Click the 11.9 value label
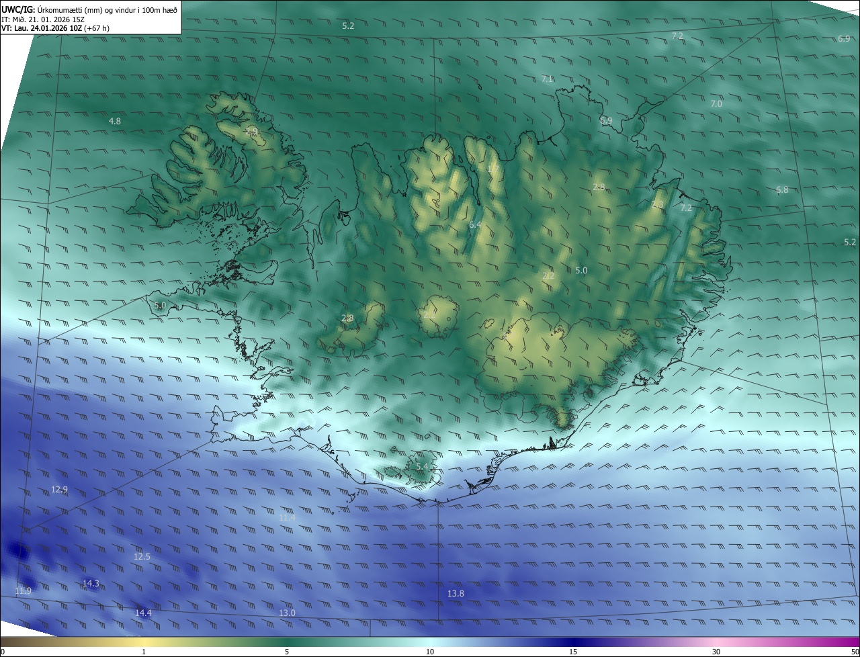The width and height of the screenshot is (860, 657). (23, 591)
